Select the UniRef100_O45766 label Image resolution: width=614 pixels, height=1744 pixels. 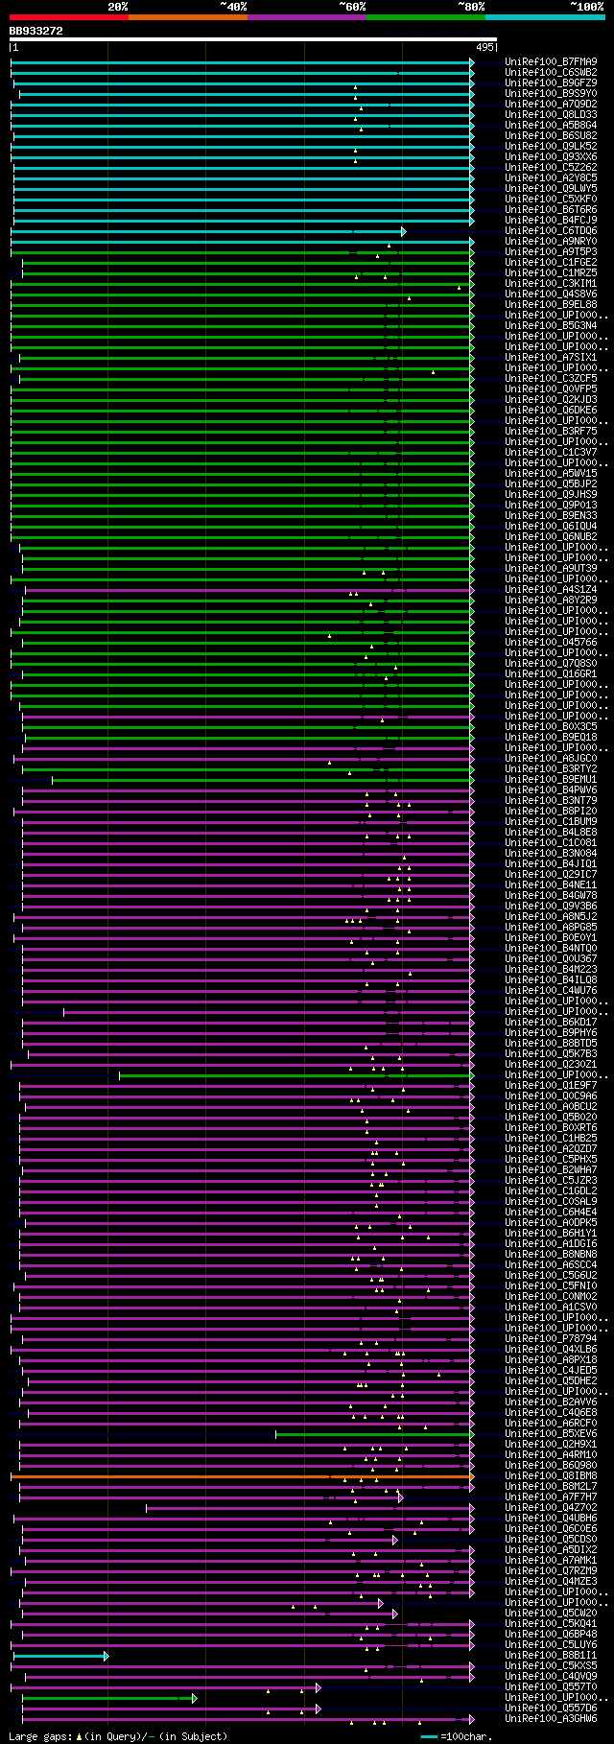tap(551, 642)
